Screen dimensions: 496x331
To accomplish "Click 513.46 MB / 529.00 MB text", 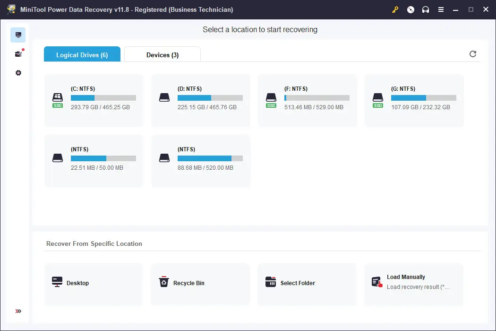I will pyautogui.click(x=314, y=107).
